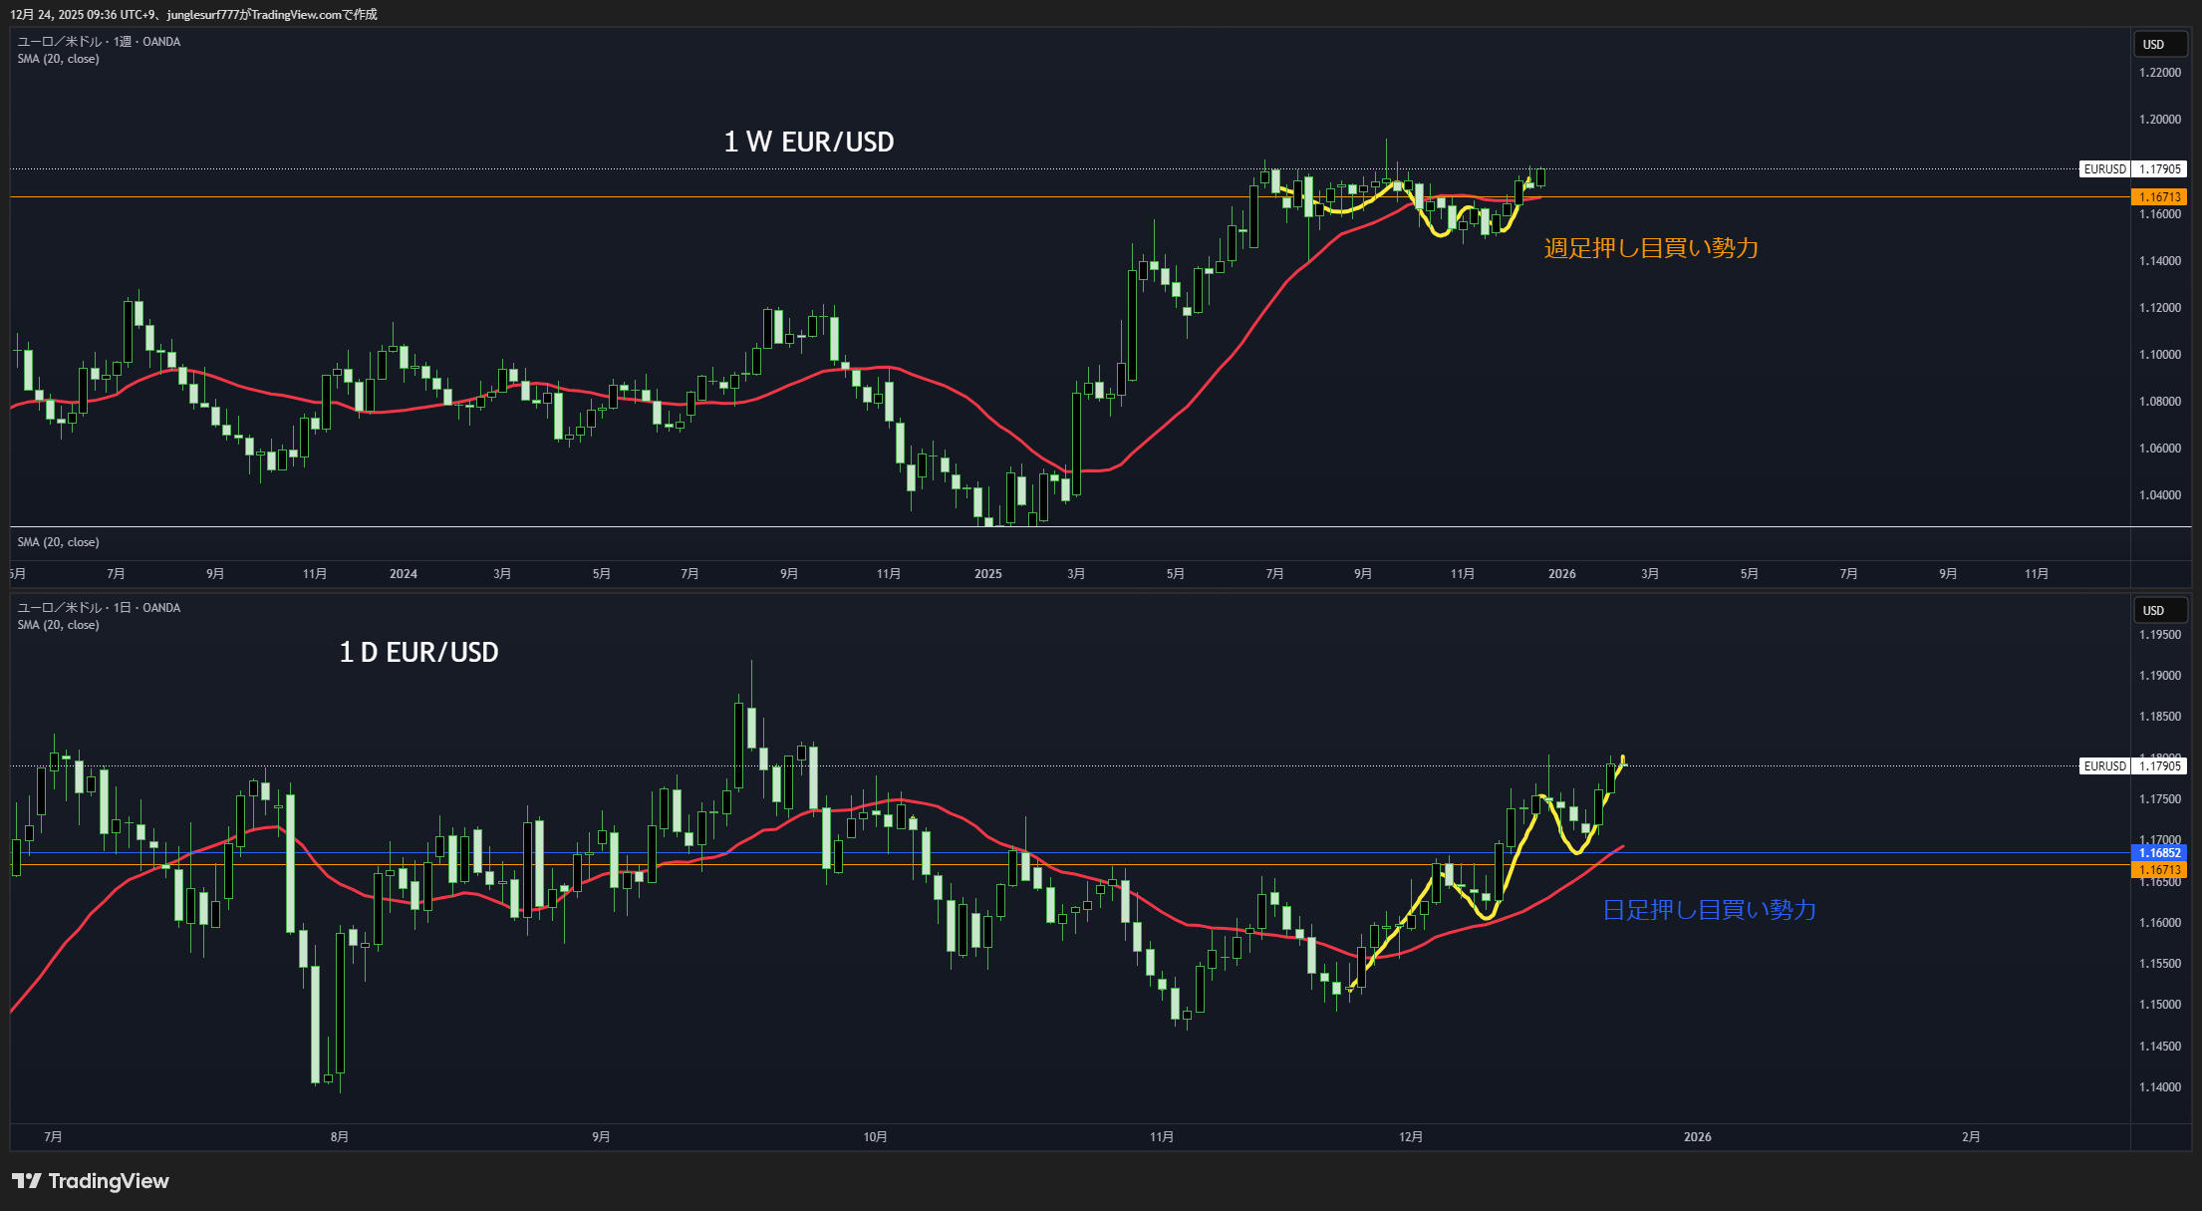Click the 2026 label on weekly time axis
This screenshot has height=1211, width=2202.
coord(1561,573)
